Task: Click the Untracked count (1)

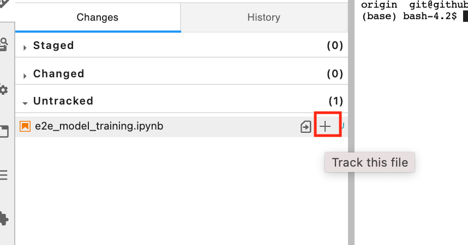Action: point(335,101)
